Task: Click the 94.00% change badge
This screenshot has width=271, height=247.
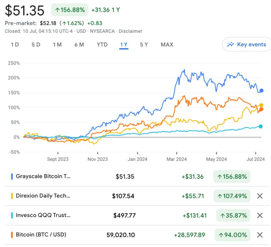Action: point(233,235)
